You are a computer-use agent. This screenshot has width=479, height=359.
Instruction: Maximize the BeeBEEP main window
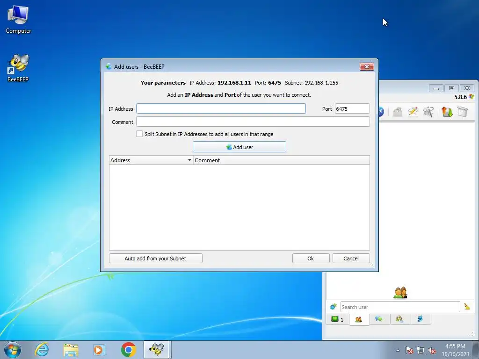[451, 88]
